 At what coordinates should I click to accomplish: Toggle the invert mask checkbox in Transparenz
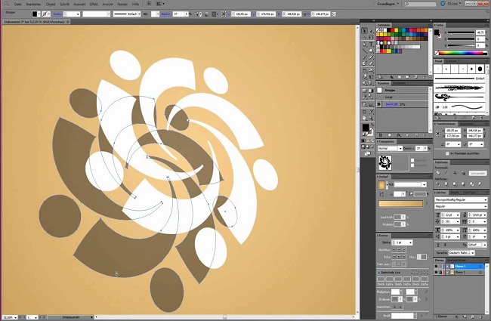pos(412,165)
